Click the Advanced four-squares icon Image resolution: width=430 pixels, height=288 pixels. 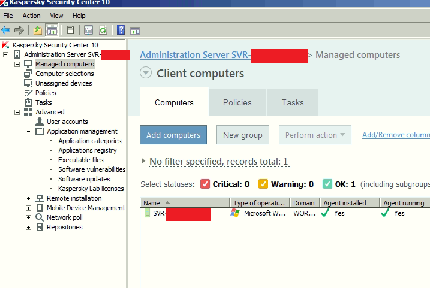[28, 112]
